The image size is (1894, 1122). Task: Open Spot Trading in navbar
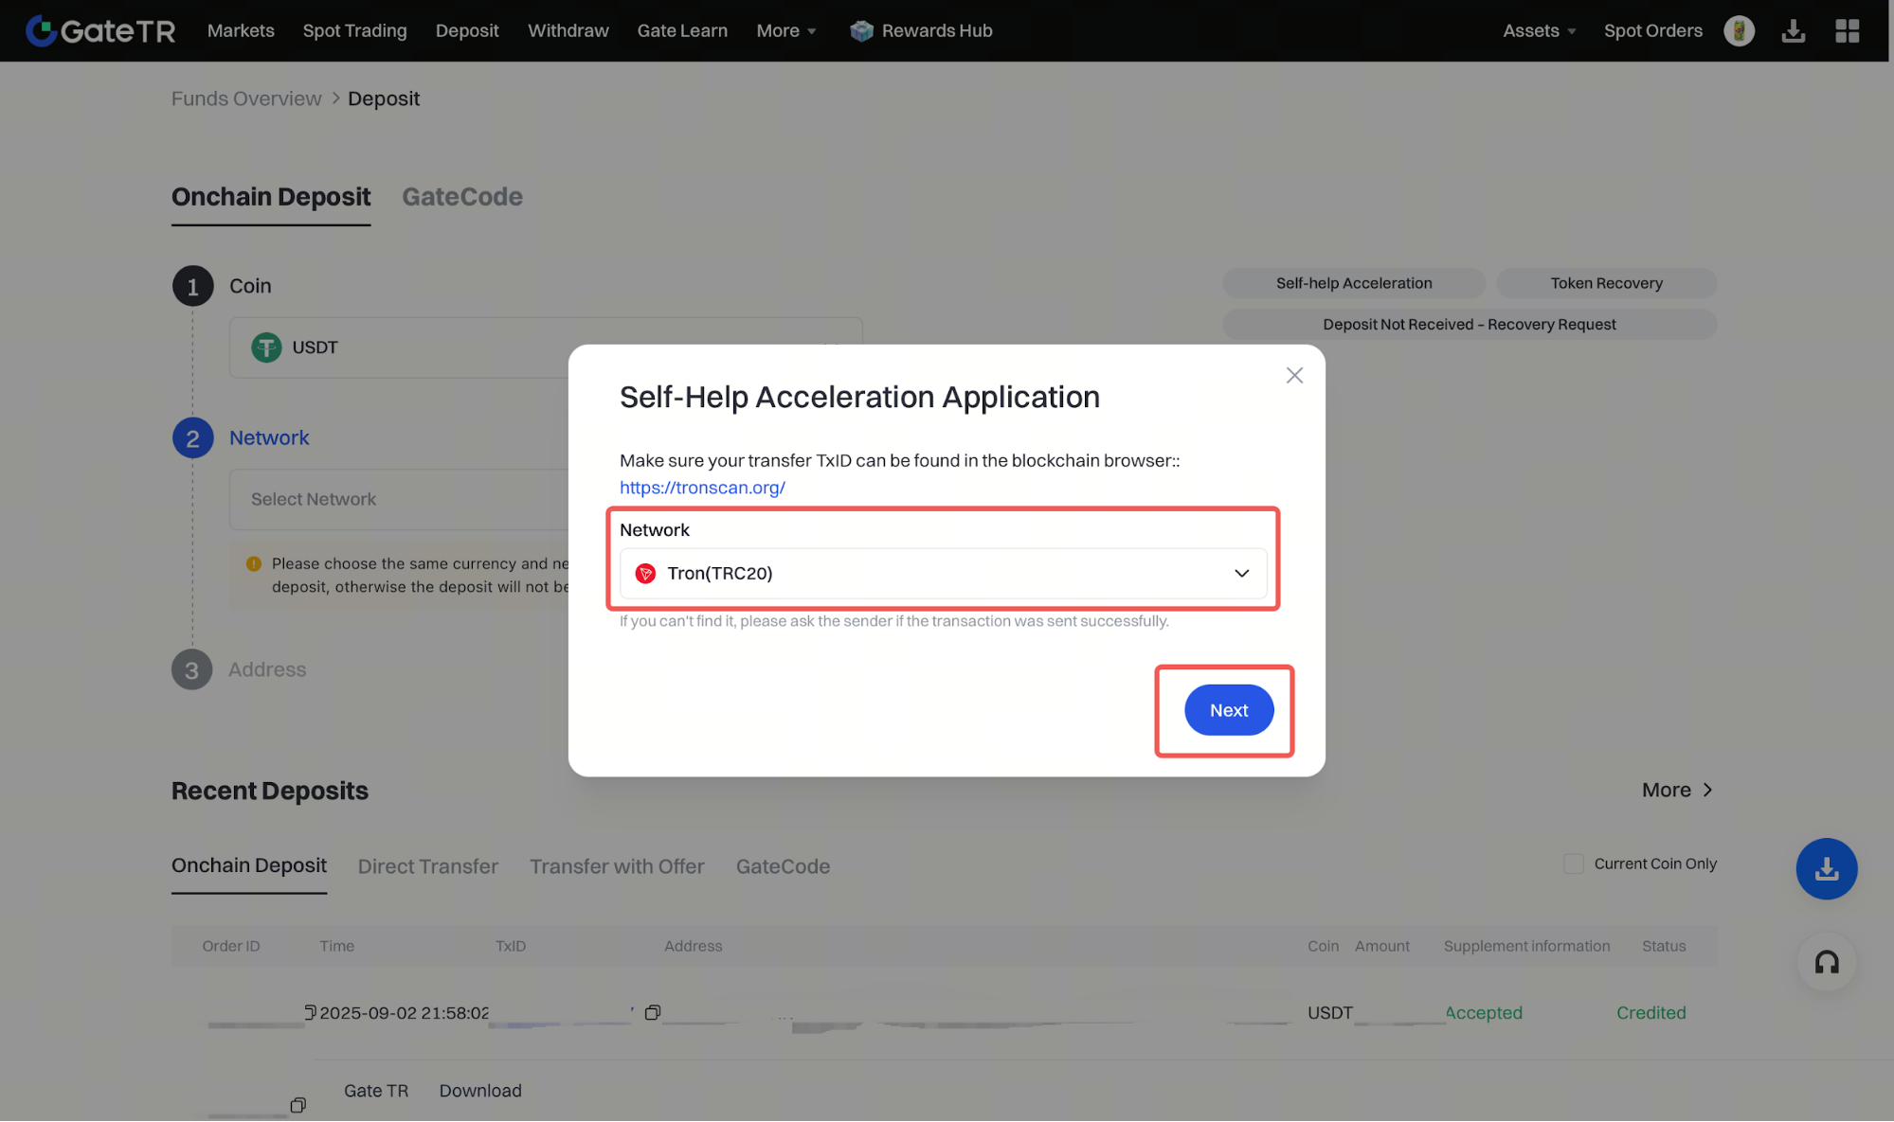point(354,30)
